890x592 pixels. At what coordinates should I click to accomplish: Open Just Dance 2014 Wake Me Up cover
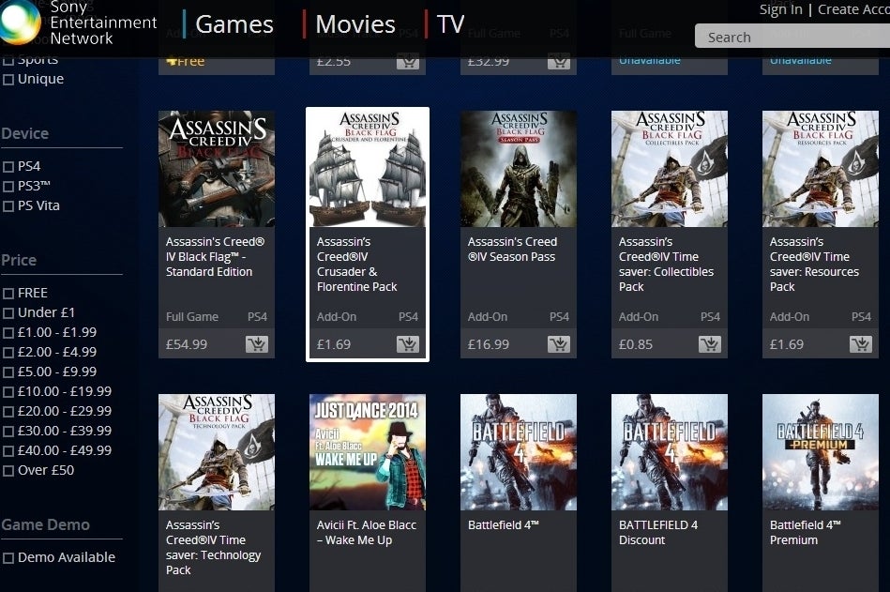pyautogui.click(x=368, y=452)
